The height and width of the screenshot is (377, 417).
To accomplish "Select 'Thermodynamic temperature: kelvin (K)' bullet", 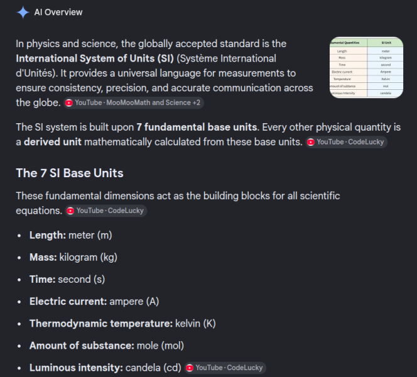I will (x=122, y=324).
